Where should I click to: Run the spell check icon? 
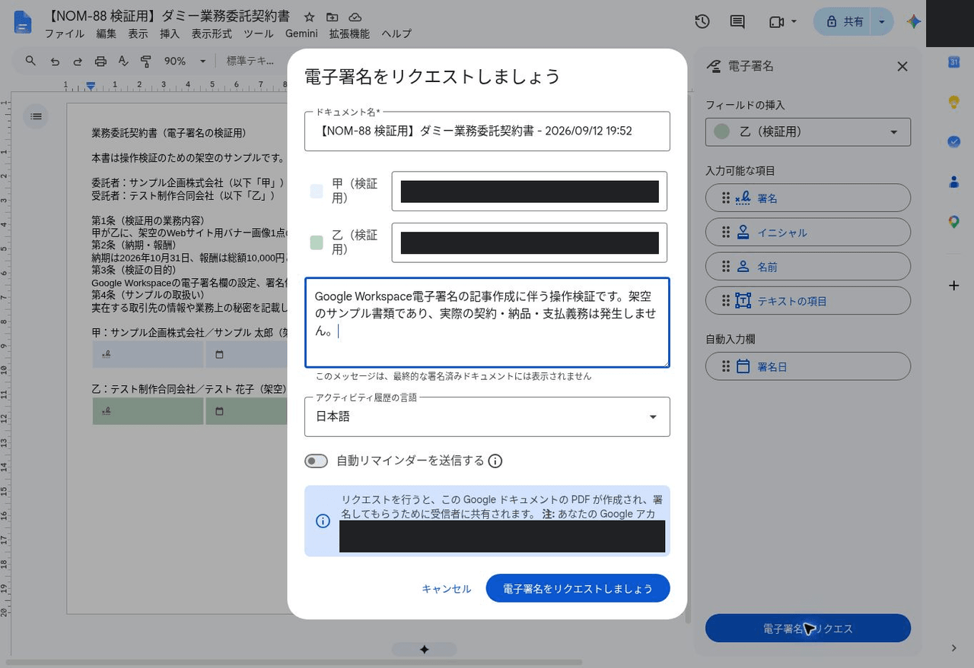pyautogui.click(x=123, y=61)
